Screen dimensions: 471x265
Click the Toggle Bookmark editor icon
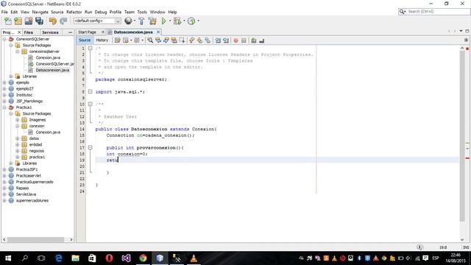[208, 40]
